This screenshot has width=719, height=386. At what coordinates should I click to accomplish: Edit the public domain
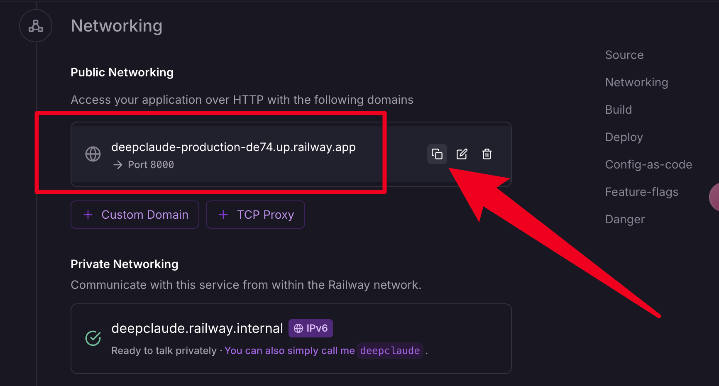pos(462,154)
